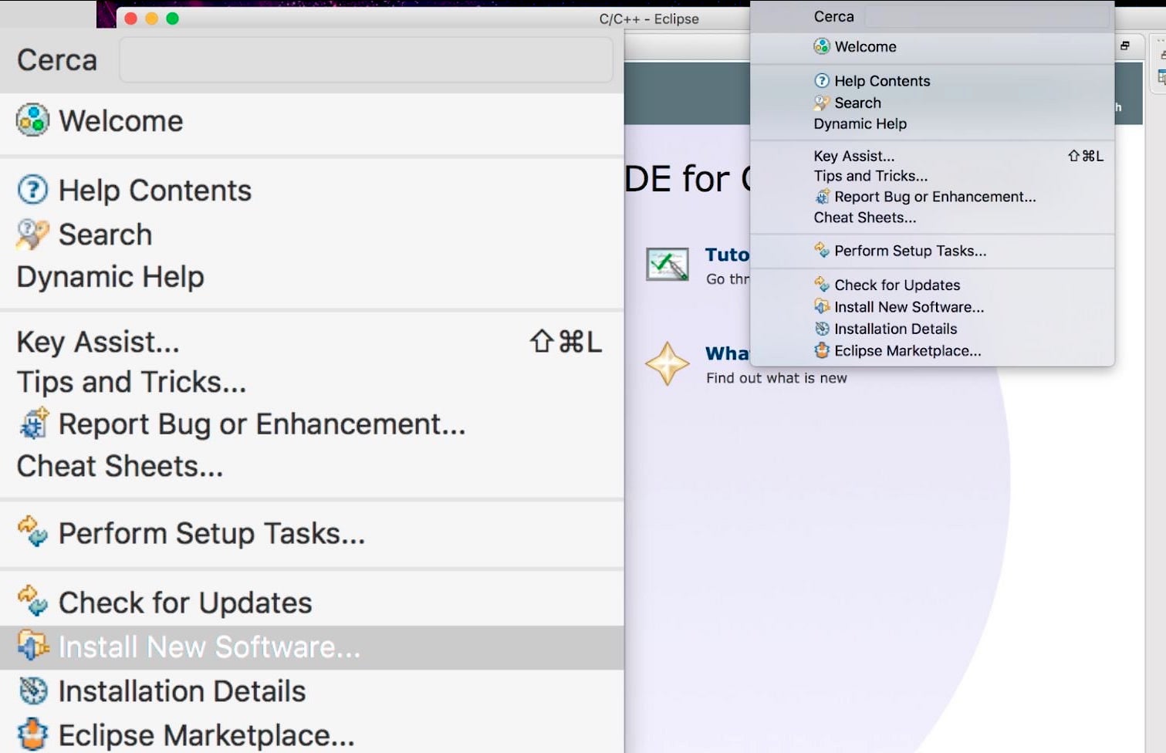Image resolution: width=1166 pixels, height=753 pixels.
Task: Click the Search icon in the enlarged menu
Action: tap(32, 234)
